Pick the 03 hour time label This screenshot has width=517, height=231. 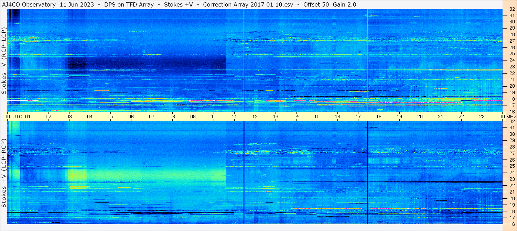coord(69,117)
